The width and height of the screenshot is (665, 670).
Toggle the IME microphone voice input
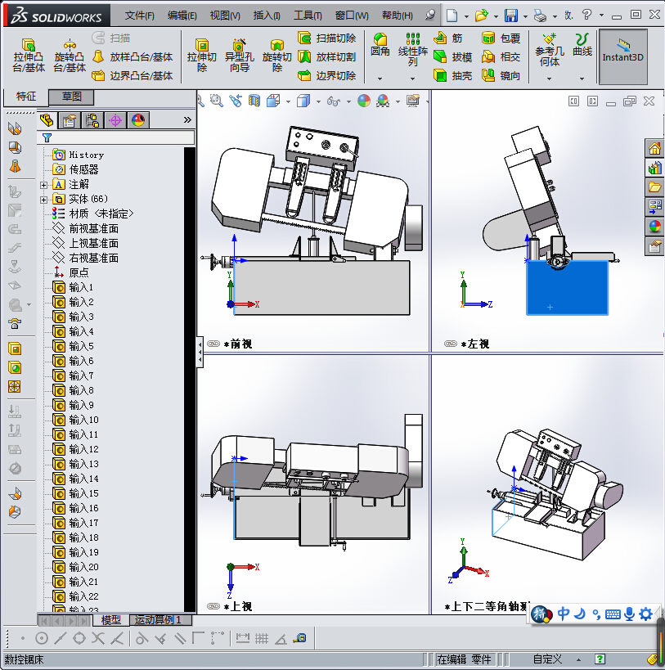click(x=629, y=614)
